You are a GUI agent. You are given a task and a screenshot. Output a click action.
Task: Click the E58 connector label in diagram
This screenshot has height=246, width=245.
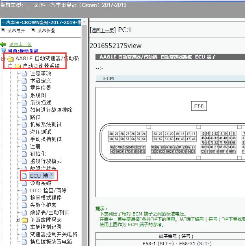(x=199, y=106)
